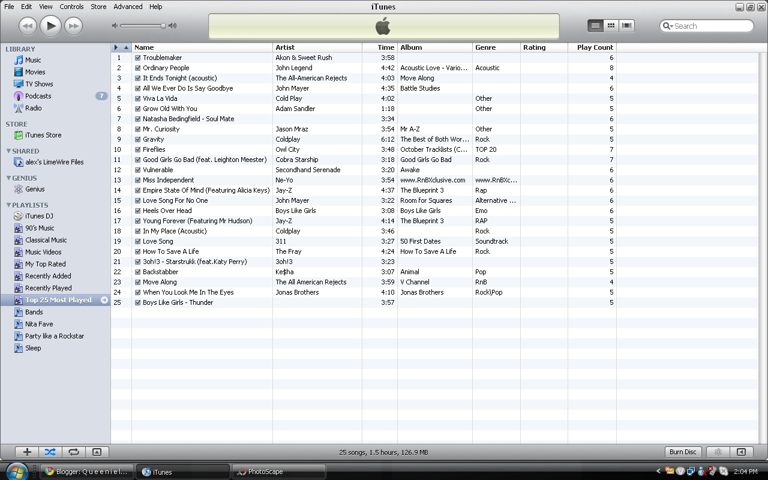Screen dimensions: 768x480
Task: Open the Radio icon in sidebar
Action: pos(19,108)
